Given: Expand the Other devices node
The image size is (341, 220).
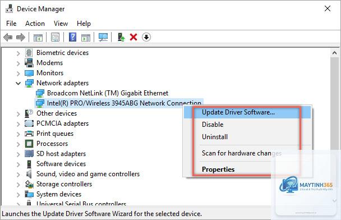Looking at the screenshot, I should pos(19,114).
